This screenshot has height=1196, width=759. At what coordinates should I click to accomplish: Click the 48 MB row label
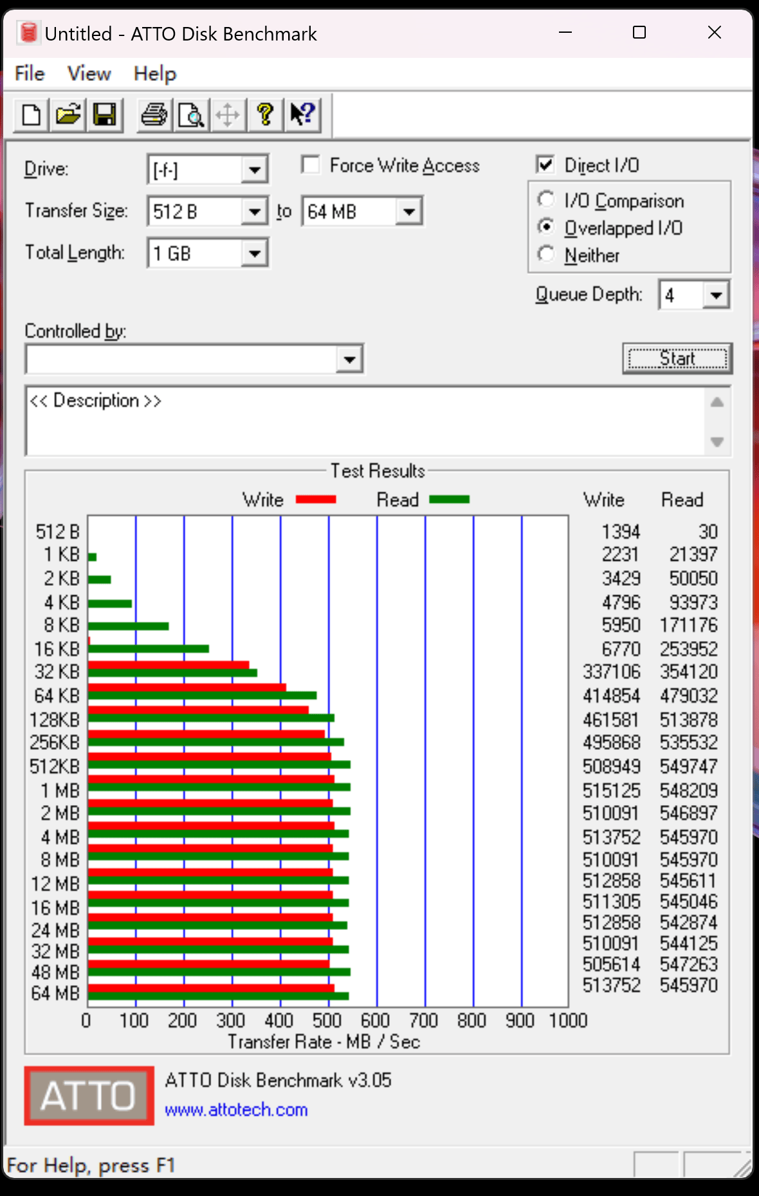[55, 973]
